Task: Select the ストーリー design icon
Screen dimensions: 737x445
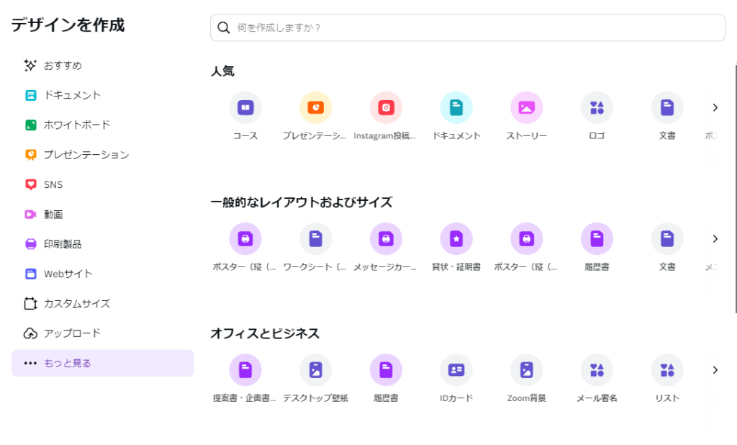Action: pos(526,107)
